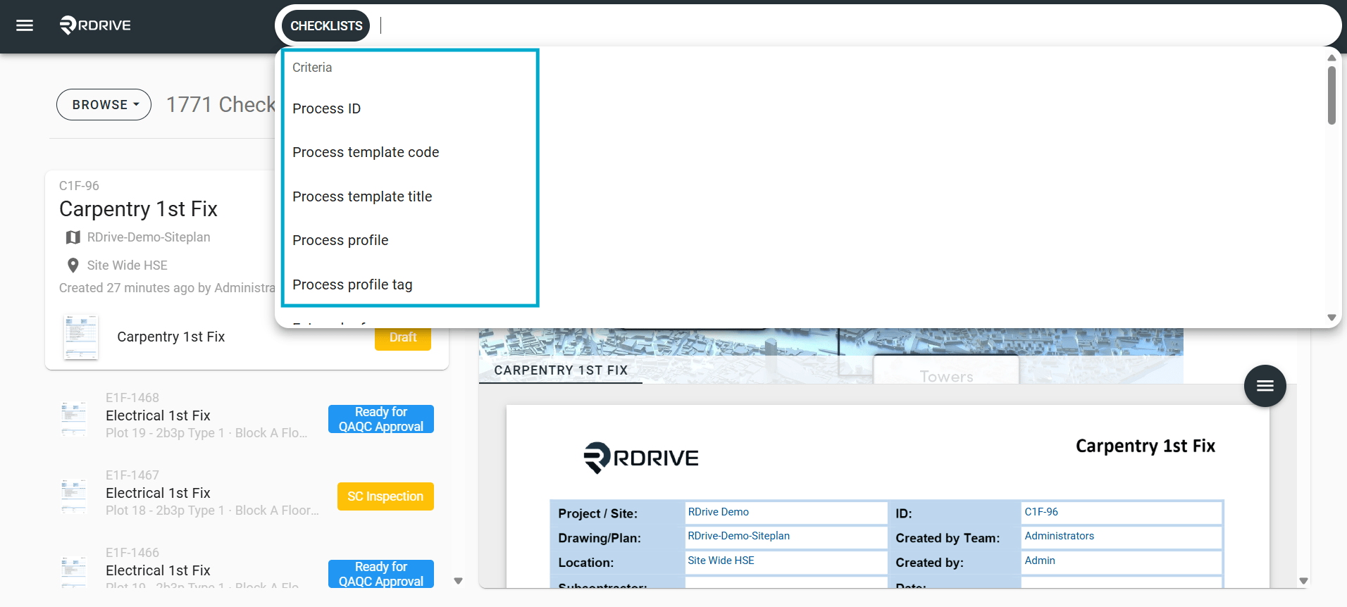
Task: Click the SC Inspection status badge
Action: point(385,496)
